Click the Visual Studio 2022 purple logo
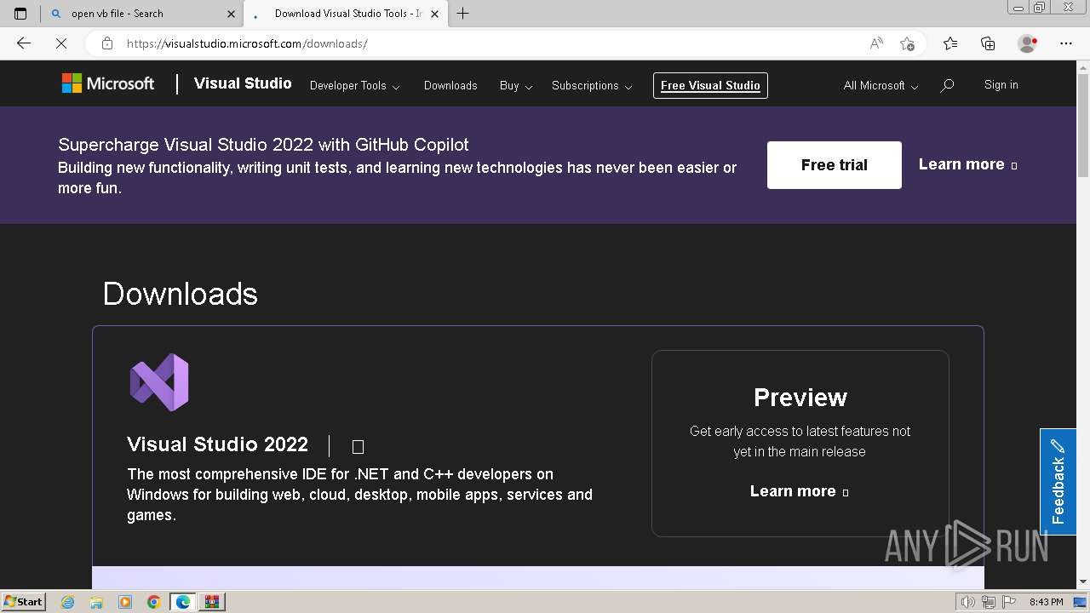Screen dimensions: 1090x613 (159, 382)
